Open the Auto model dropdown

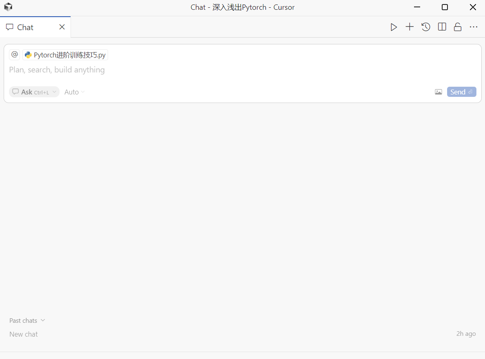pyautogui.click(x=75, y=92)
